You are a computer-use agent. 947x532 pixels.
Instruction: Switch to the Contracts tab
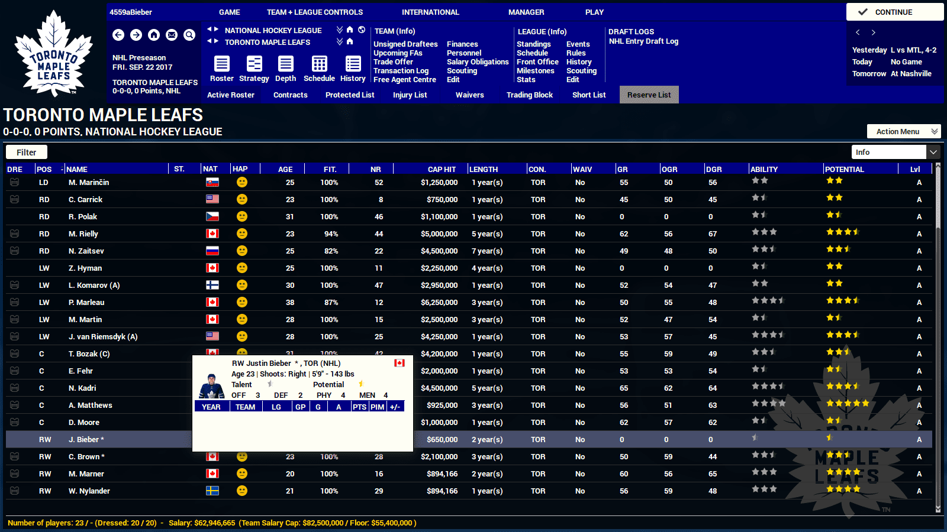(290, 95)
